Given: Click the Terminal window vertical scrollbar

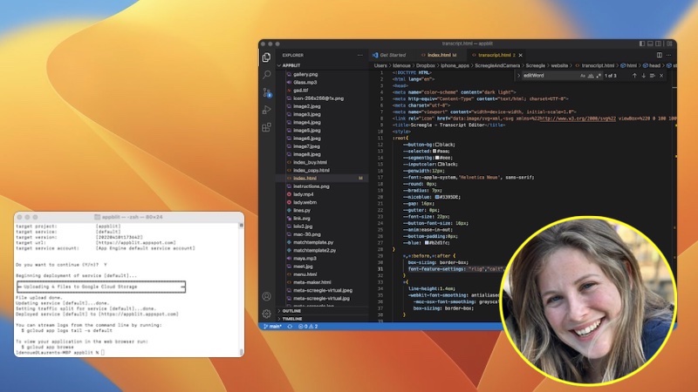Looking at the screenshot, I should (242, 289).
